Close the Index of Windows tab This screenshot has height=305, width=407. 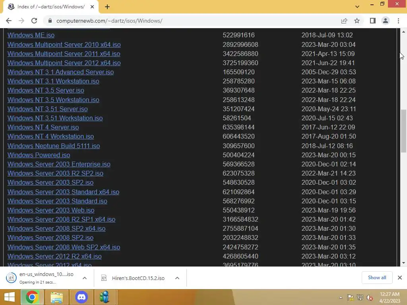pos(92,7)
